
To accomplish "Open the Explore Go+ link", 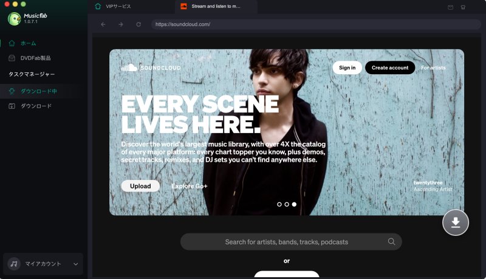I will coord(190,186).
